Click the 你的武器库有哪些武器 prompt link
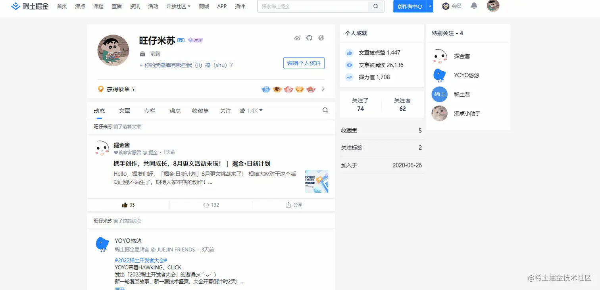The height and width of the screenshot is (290, 600). 186,65
